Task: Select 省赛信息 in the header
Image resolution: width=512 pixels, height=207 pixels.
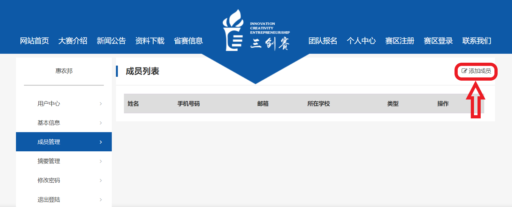Action: (x=188, y=41)
